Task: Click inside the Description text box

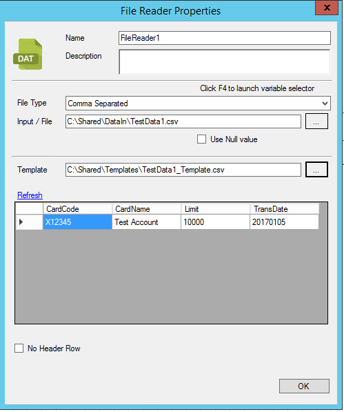Action: point(224,61)
